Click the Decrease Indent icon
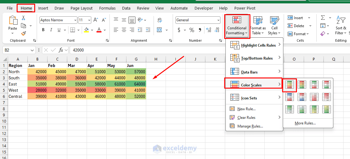The width and height of the screenshot is (350, 159). click(140, 30)
